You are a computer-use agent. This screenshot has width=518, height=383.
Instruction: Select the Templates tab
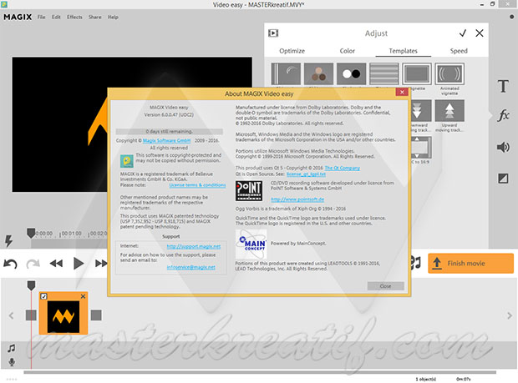pos(403,51)
